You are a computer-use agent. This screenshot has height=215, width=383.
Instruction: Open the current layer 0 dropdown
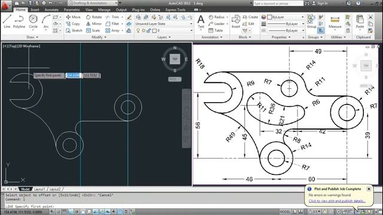164,30
